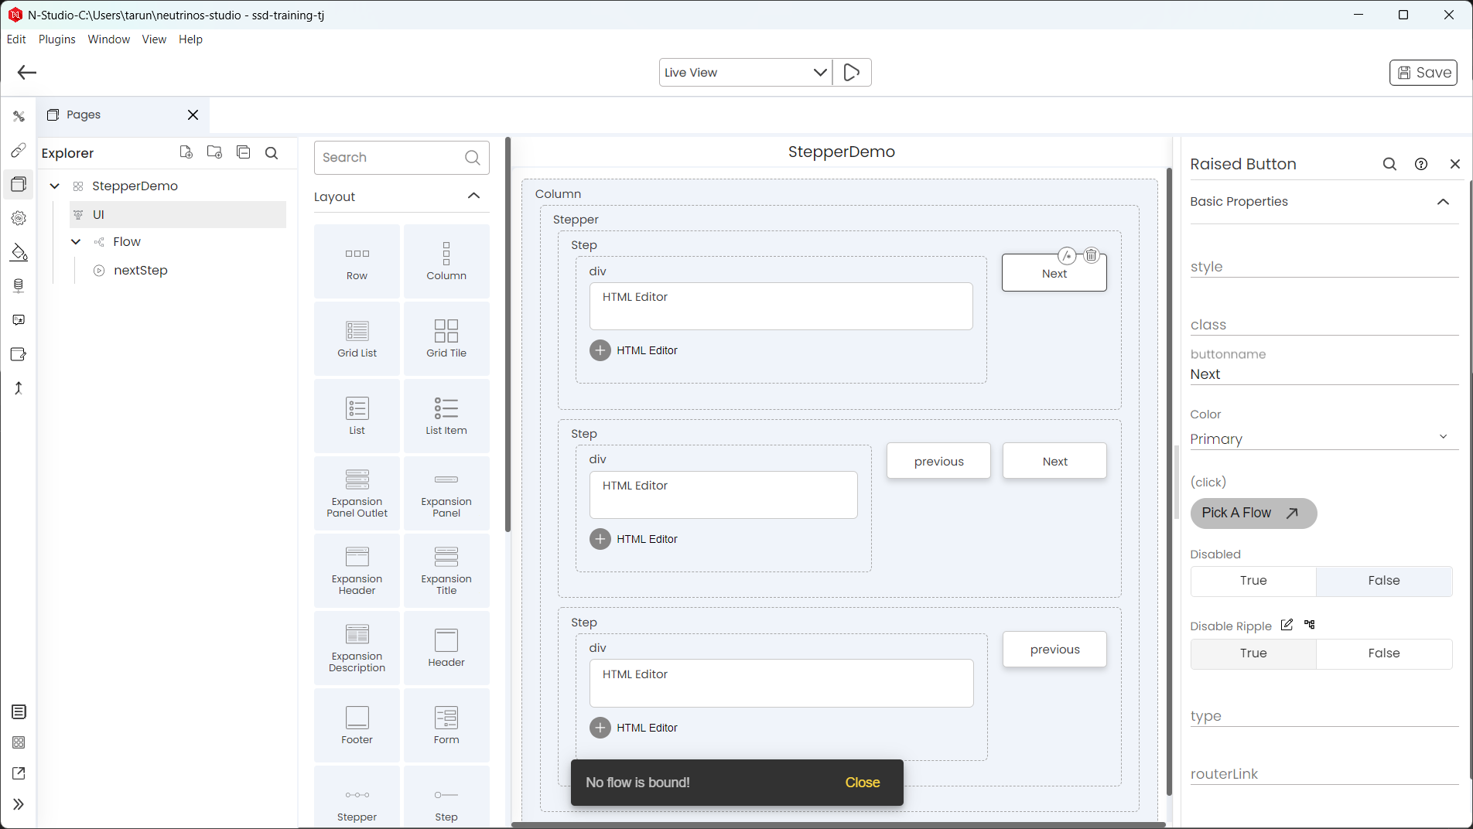Add the Grid Tile layout component
This screenshot has height=829, width=1473.
coord(446,339)
